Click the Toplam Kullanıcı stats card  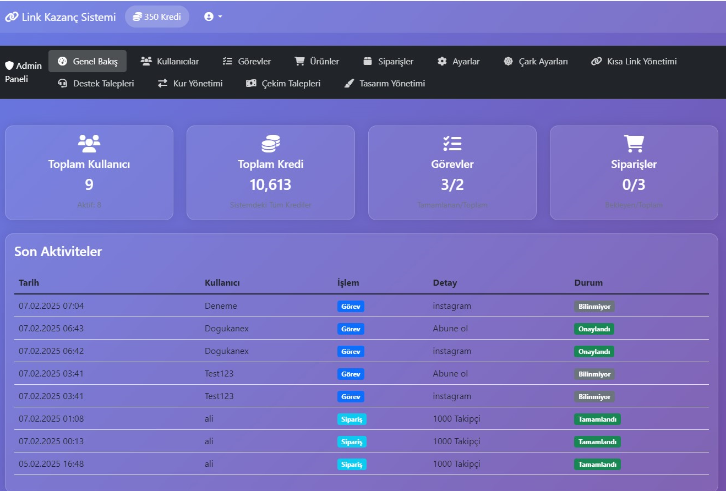pyautogui.click(x=89, y=173)
